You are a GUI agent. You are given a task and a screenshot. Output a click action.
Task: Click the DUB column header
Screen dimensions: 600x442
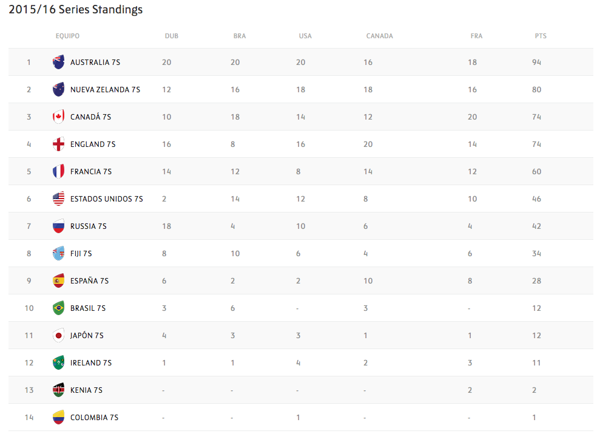tap(172, 36)
